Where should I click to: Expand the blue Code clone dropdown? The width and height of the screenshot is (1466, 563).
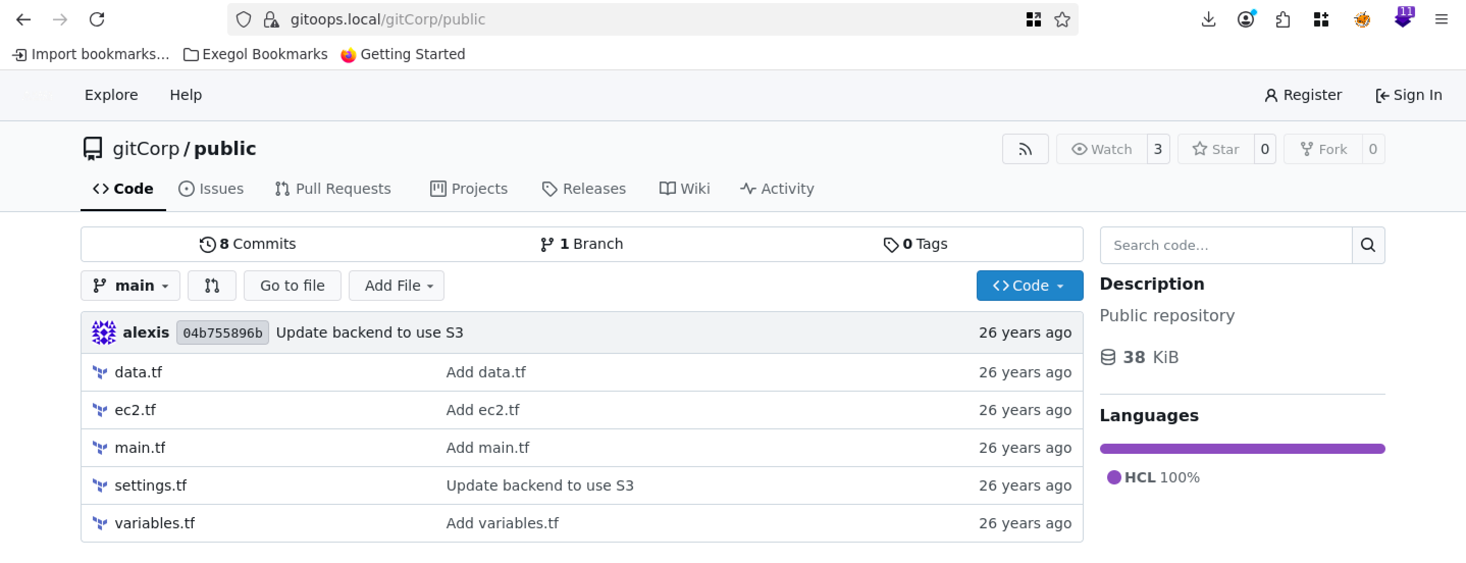[x=1029, y=285]
